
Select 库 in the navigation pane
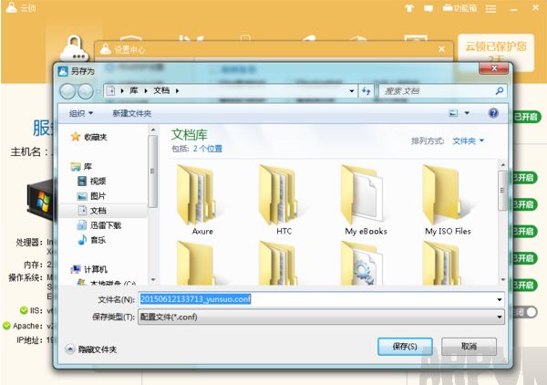coord(81,166)
